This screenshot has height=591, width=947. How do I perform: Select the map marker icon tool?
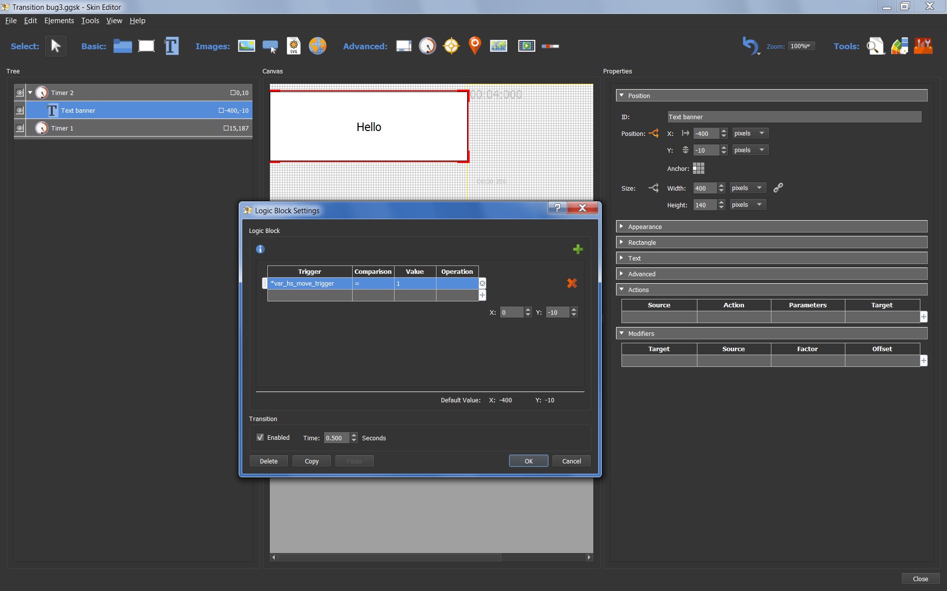point(474,46)
